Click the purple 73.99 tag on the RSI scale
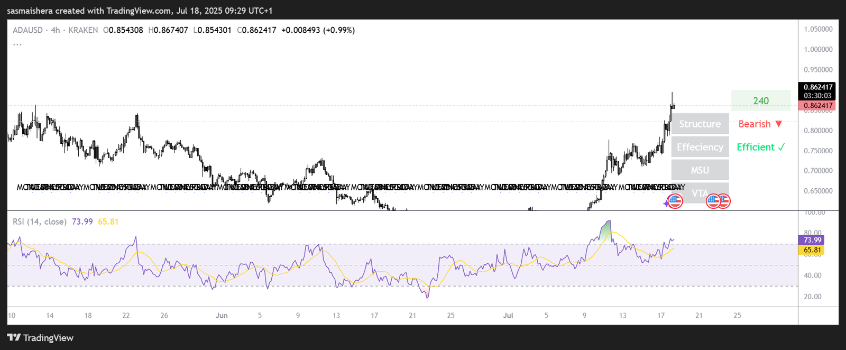This screenshot has width=846, height=350. pyautogui.click(x=812, y=240)
